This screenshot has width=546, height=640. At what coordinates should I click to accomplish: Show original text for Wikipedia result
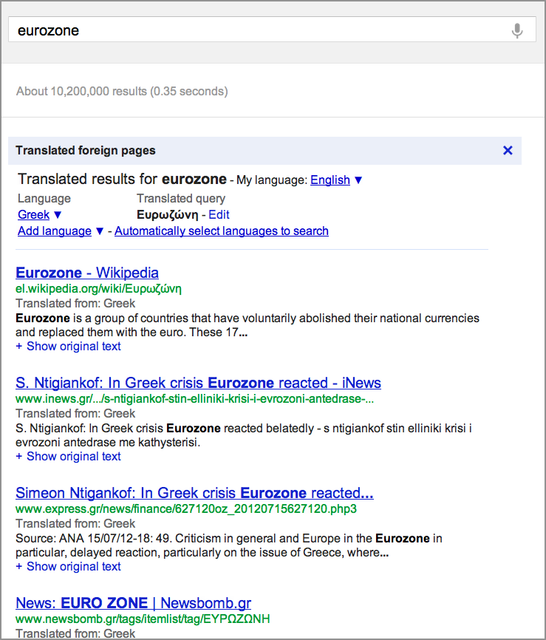tap(68, 346)
